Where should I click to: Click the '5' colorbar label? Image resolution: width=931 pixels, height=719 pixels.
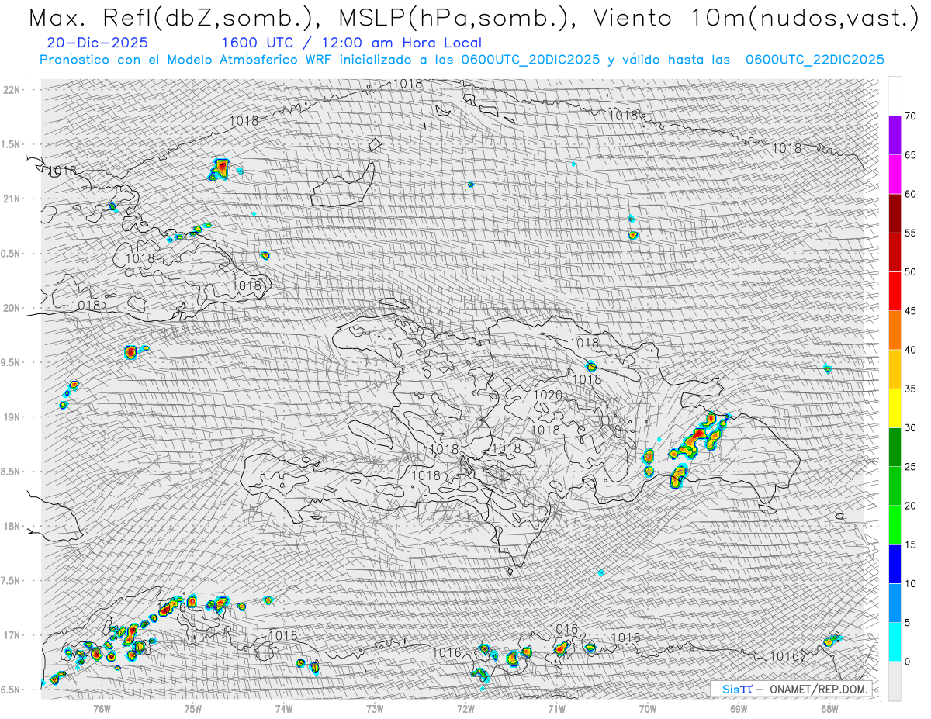tap(907, 622)
